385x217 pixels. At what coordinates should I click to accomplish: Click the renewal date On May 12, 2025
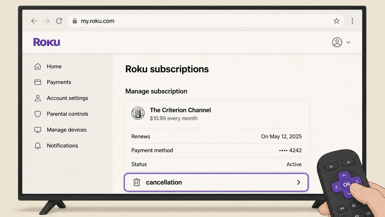(x=281, y=136)
